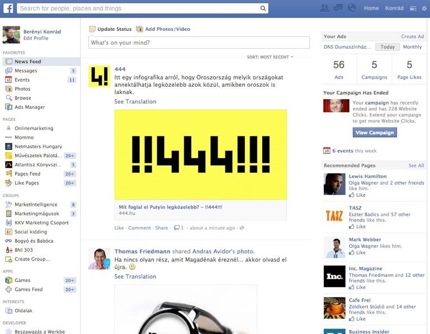Click the 56 Ads stat
Image resolution: width=430 pixels, height=334 pixels.
[x=339, y=69]
